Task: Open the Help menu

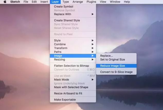Action: (127, 2)
